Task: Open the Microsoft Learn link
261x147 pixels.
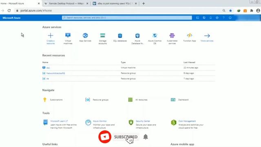Action: coord(59,121)
